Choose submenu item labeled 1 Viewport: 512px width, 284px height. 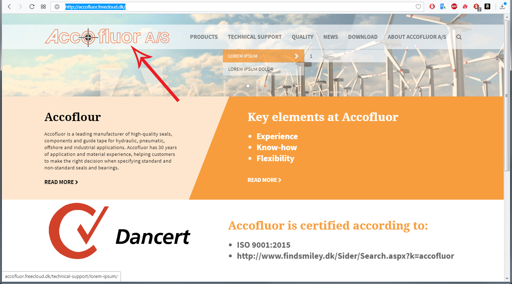[345, 56]
